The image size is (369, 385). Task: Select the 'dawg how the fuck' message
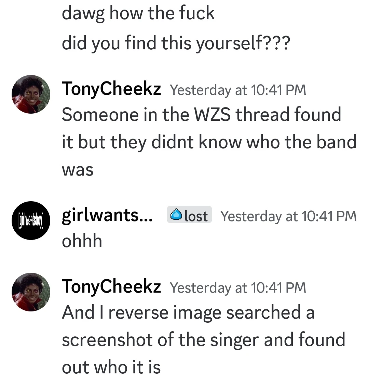pos(138,14)
